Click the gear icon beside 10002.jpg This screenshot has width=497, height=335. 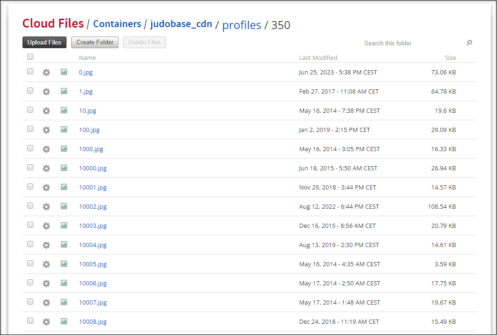click(x=46, y=207)
